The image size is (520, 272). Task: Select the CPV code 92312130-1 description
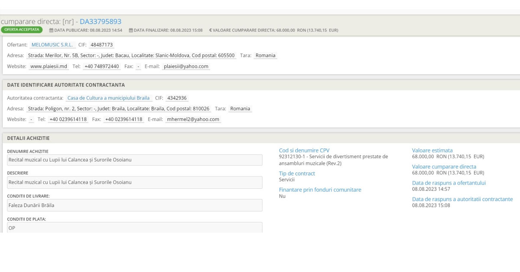tap(334, 160)
